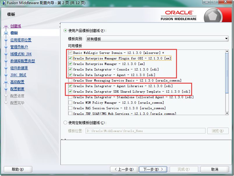Check Oracle User Messaging Service Basic

tap(70, 80)
